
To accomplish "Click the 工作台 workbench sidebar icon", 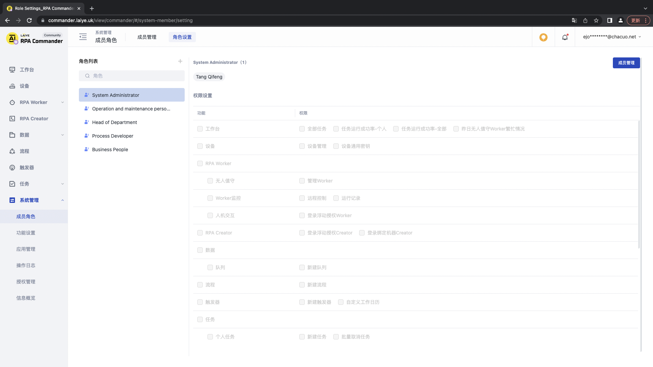I will point(12,70).
